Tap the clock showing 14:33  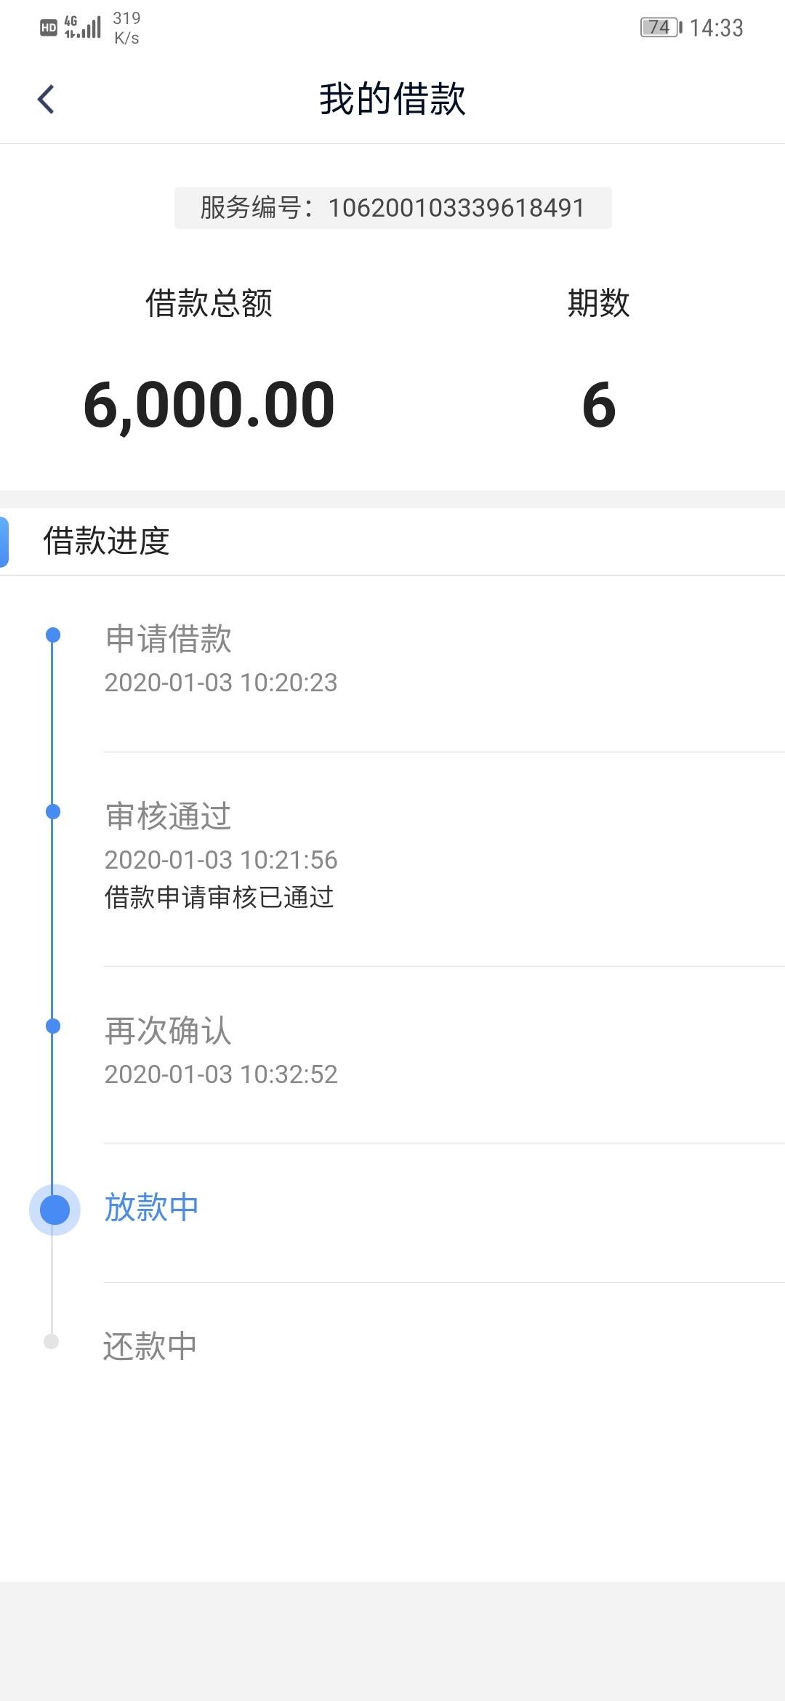point(716,28)
